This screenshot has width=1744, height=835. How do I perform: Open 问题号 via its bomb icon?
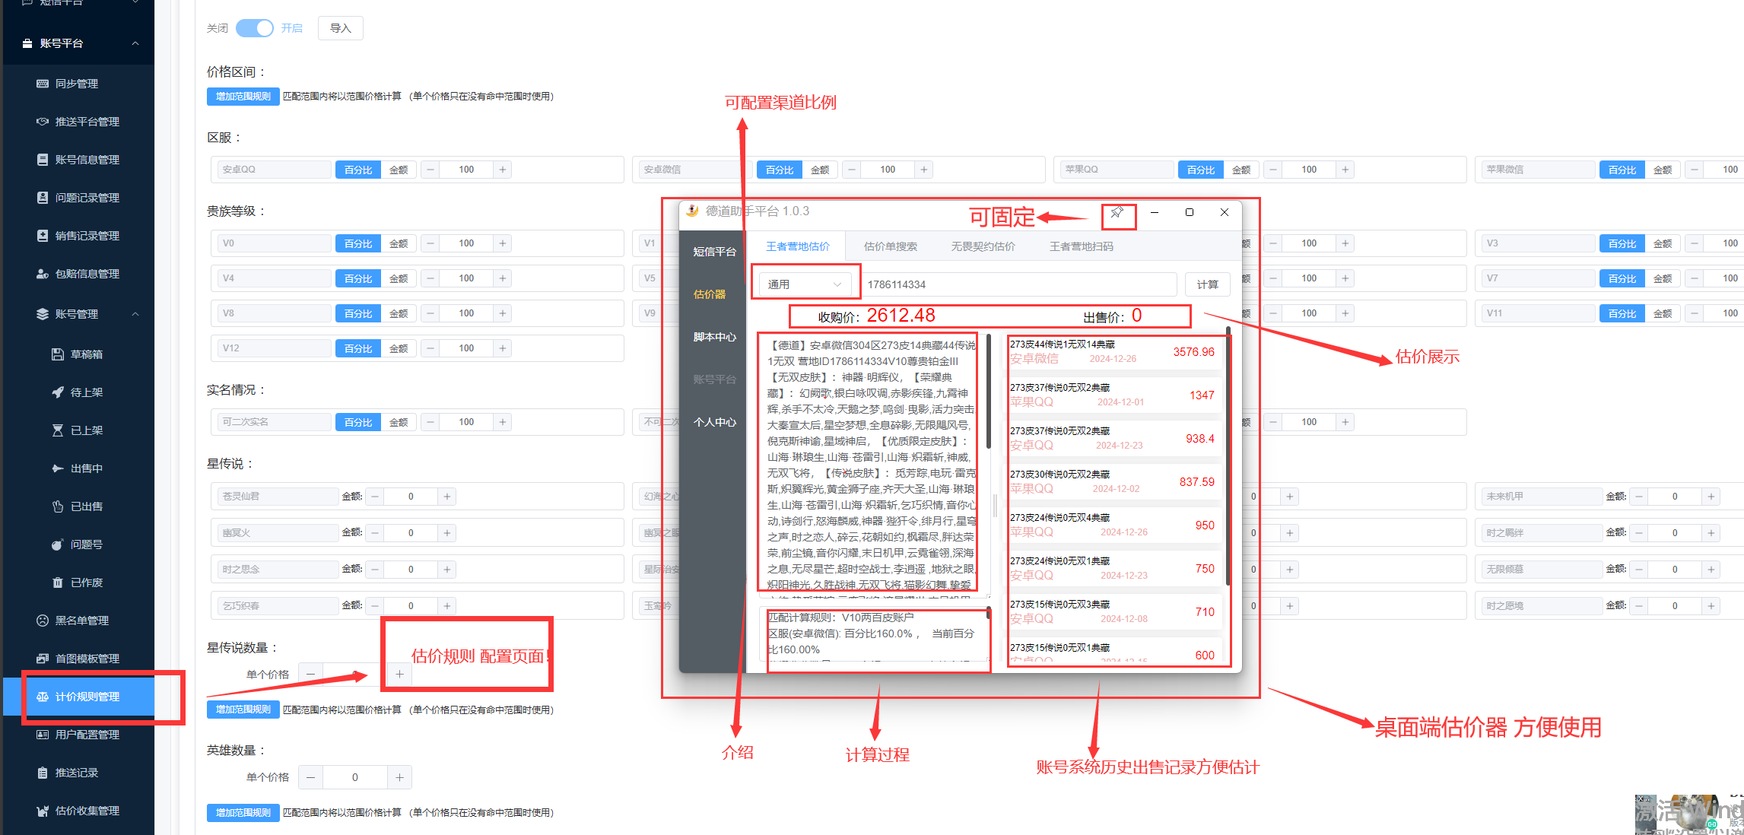pos(58,544)
